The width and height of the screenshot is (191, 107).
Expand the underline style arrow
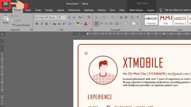pyautogui.click(x=50, y=24)
